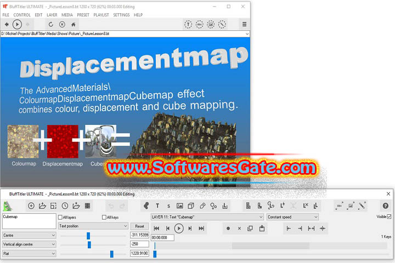Open the PLAYLIST menu
The image size is (395, 263).
[x=101, y=15]
